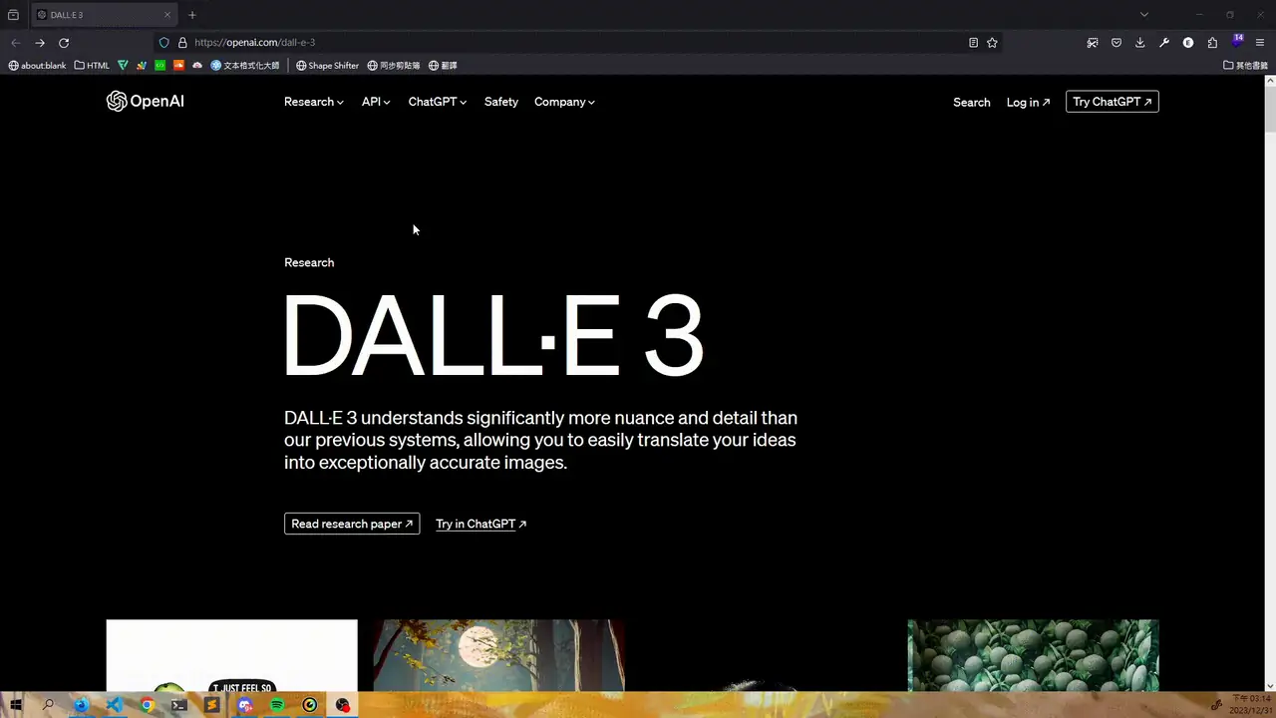Close the DALL·E 3 tab
The height and width of the screenshot is (718, 1276).
tap(167, 15)
